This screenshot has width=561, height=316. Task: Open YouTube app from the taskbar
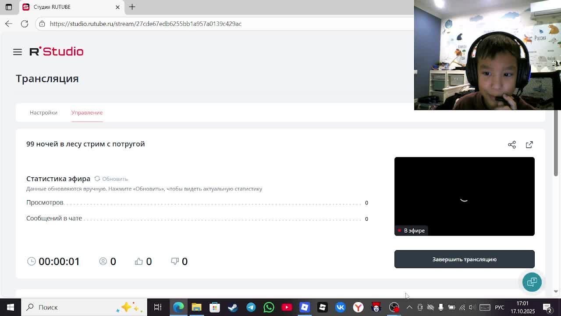287,307
